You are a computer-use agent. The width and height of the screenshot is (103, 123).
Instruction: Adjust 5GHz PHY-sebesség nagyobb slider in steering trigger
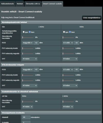pyautogui.click(x=68, y=54)
